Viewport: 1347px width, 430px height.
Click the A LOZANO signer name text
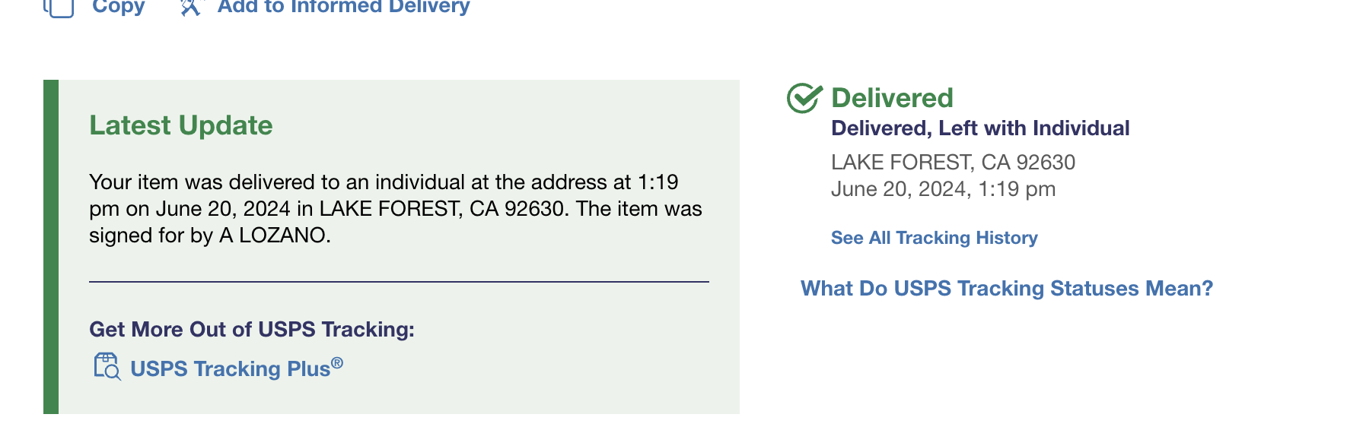[x=273, y=236]
